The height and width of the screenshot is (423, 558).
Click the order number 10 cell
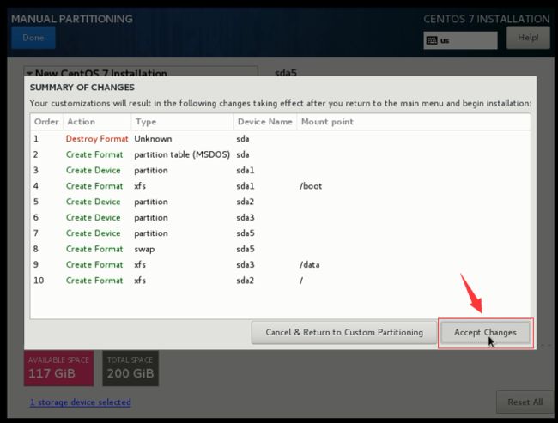(x=39, y=281)
